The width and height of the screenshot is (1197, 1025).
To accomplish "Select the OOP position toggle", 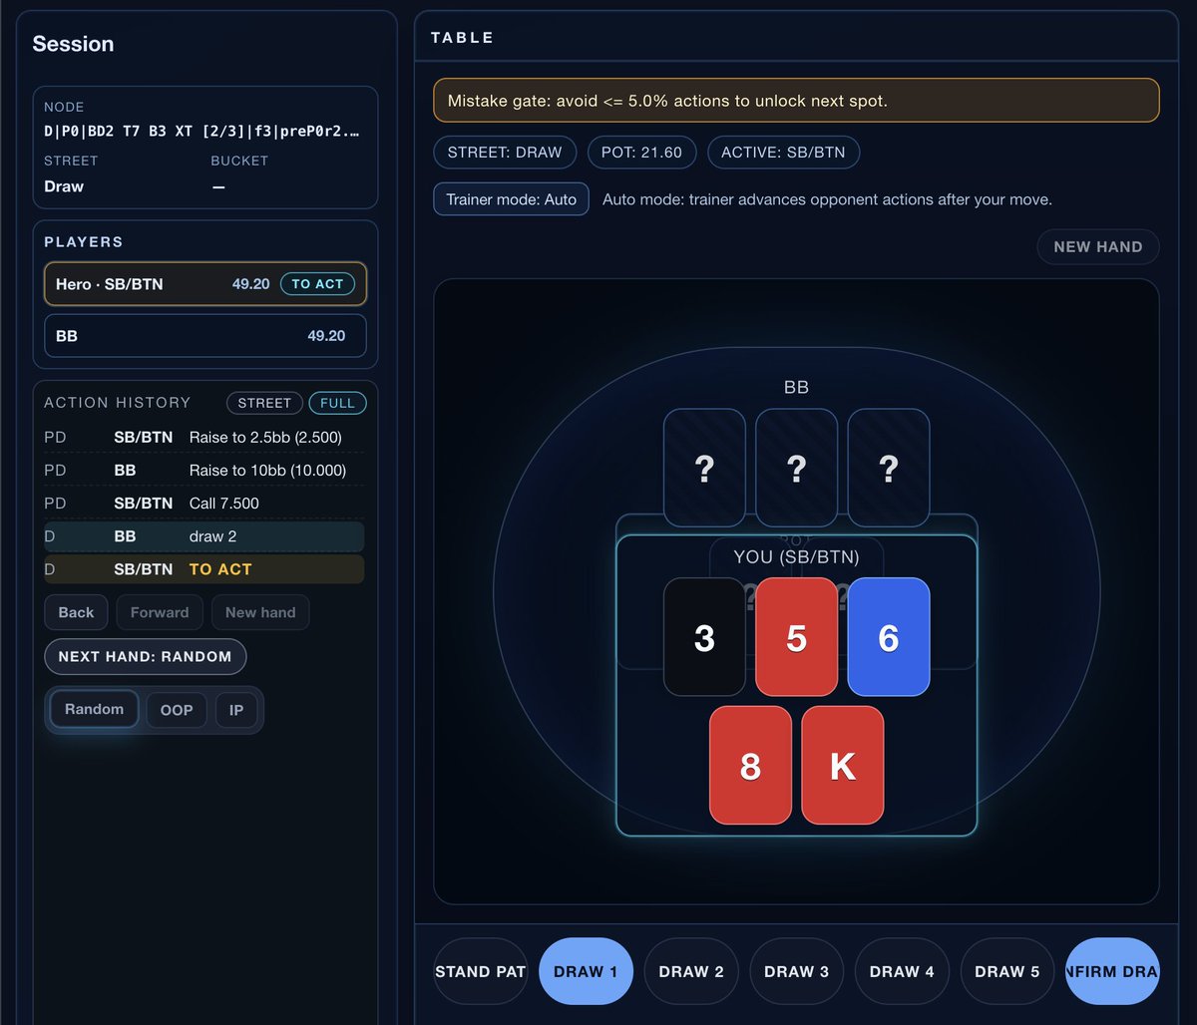I will pyautogui.click(x=177, y=710).
